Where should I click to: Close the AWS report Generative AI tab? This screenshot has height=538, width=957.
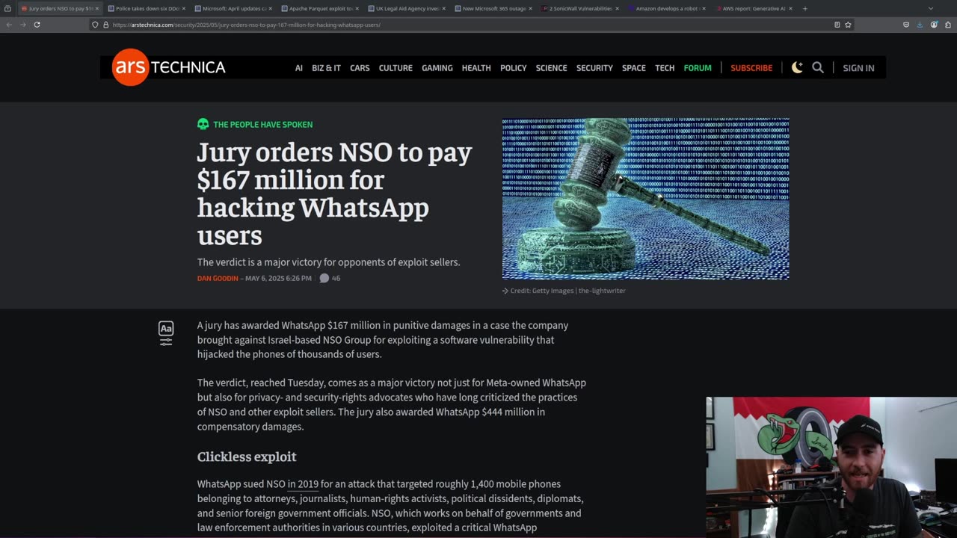click(790, 9)
